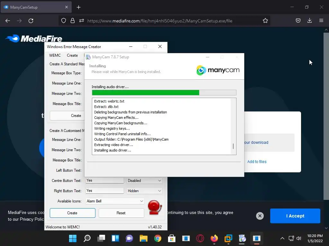The height and width of the screenshot is (246, 329).
Task: Click the red alarm bell icon preview
Action: point(155,207)
